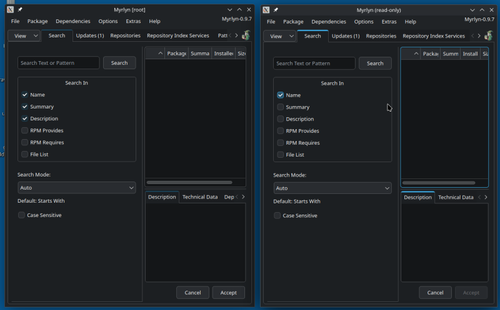Toggle Case Sensitive in root window
Image resolution: width=500 pixels, height=310 pixels.
pyautogui.click(x=22, y=215)
